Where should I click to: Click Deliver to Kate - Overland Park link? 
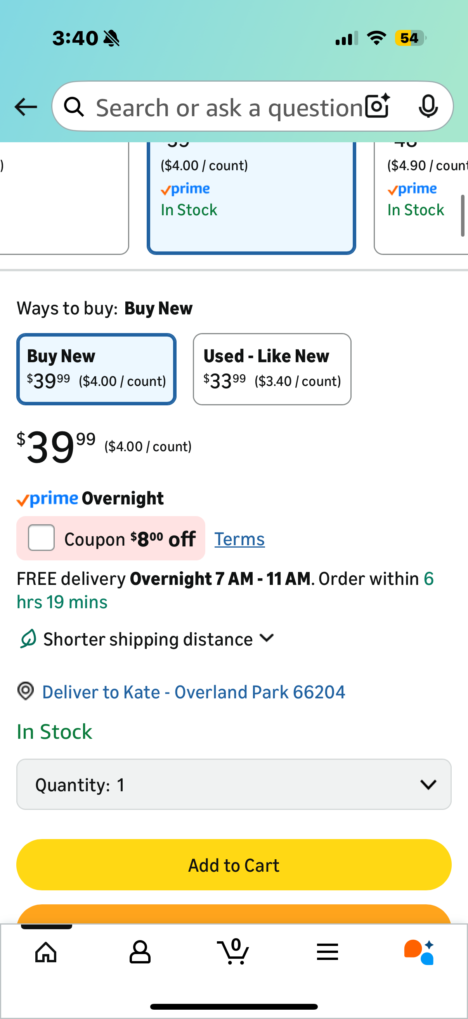[x=194, y=692]
